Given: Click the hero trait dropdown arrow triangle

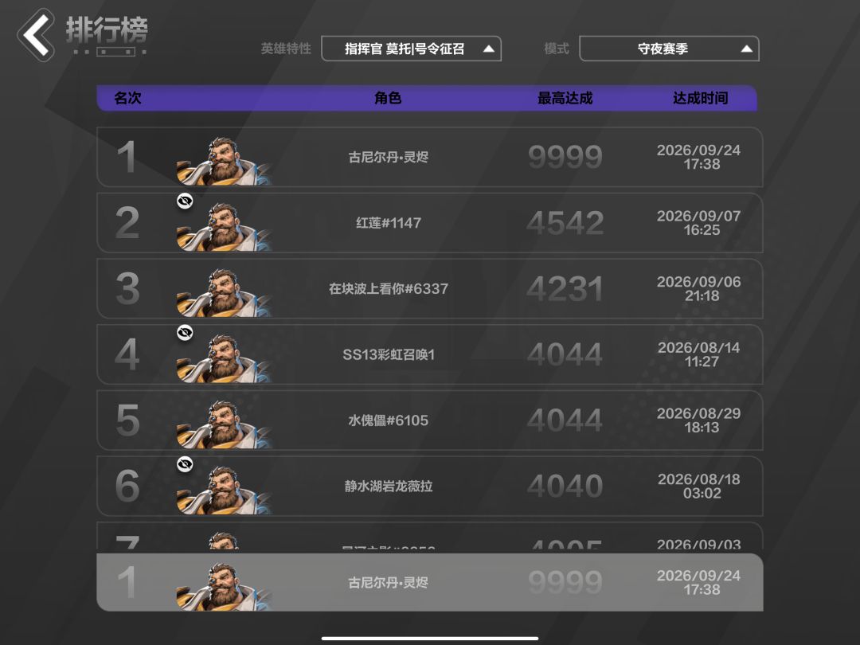Looking at the screenshot, I should coord(488,49).
